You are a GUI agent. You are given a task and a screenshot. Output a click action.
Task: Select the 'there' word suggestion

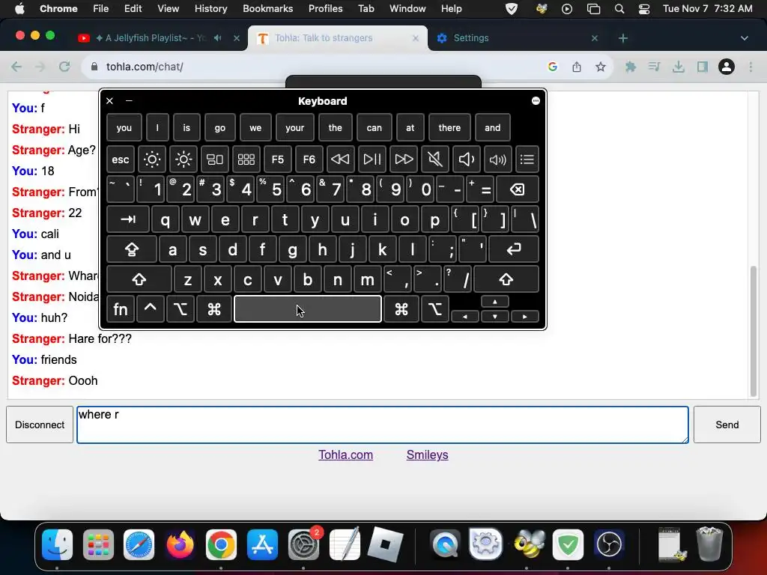tap(449, 127)
